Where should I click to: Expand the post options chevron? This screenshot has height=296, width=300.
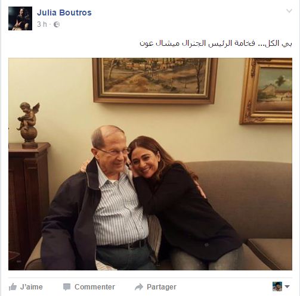pos(289,11)
